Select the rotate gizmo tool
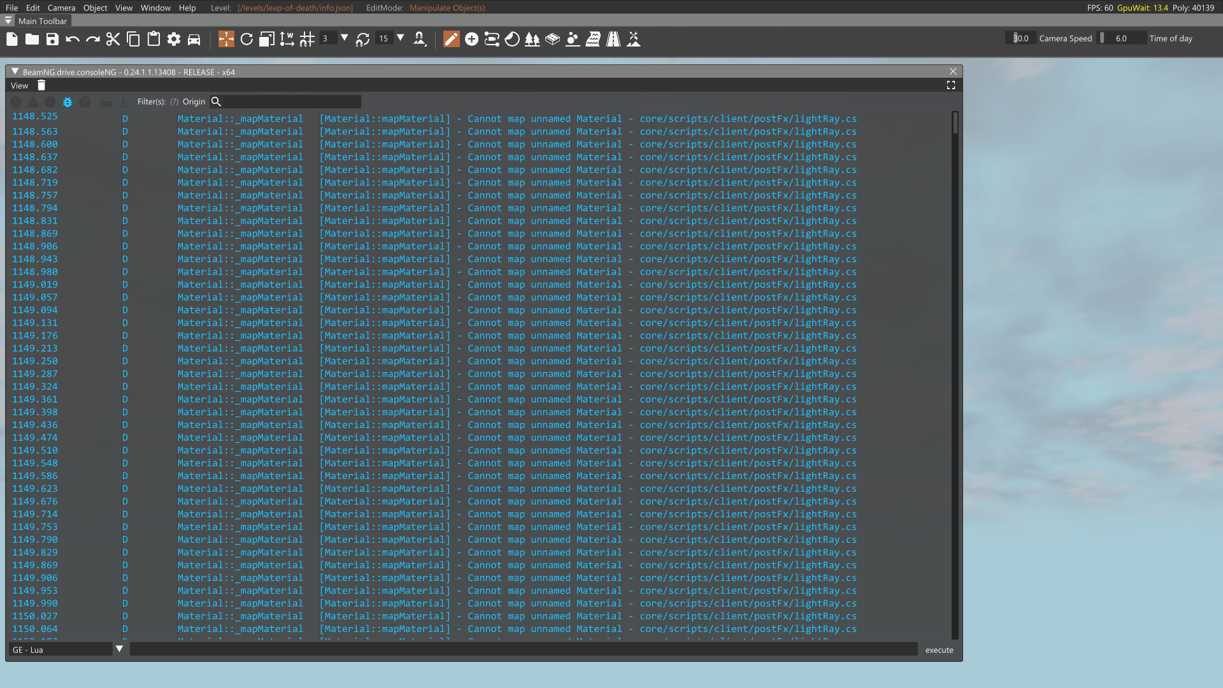The height and width of the screenshot is (688, 1223). pyautogui.click(x=247, y=39)
